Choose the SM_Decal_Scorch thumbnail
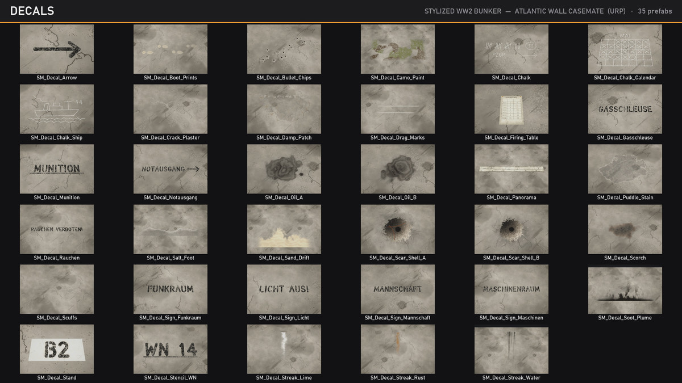Viewport: 682px width, 383px height. click(x=625, y=229)
